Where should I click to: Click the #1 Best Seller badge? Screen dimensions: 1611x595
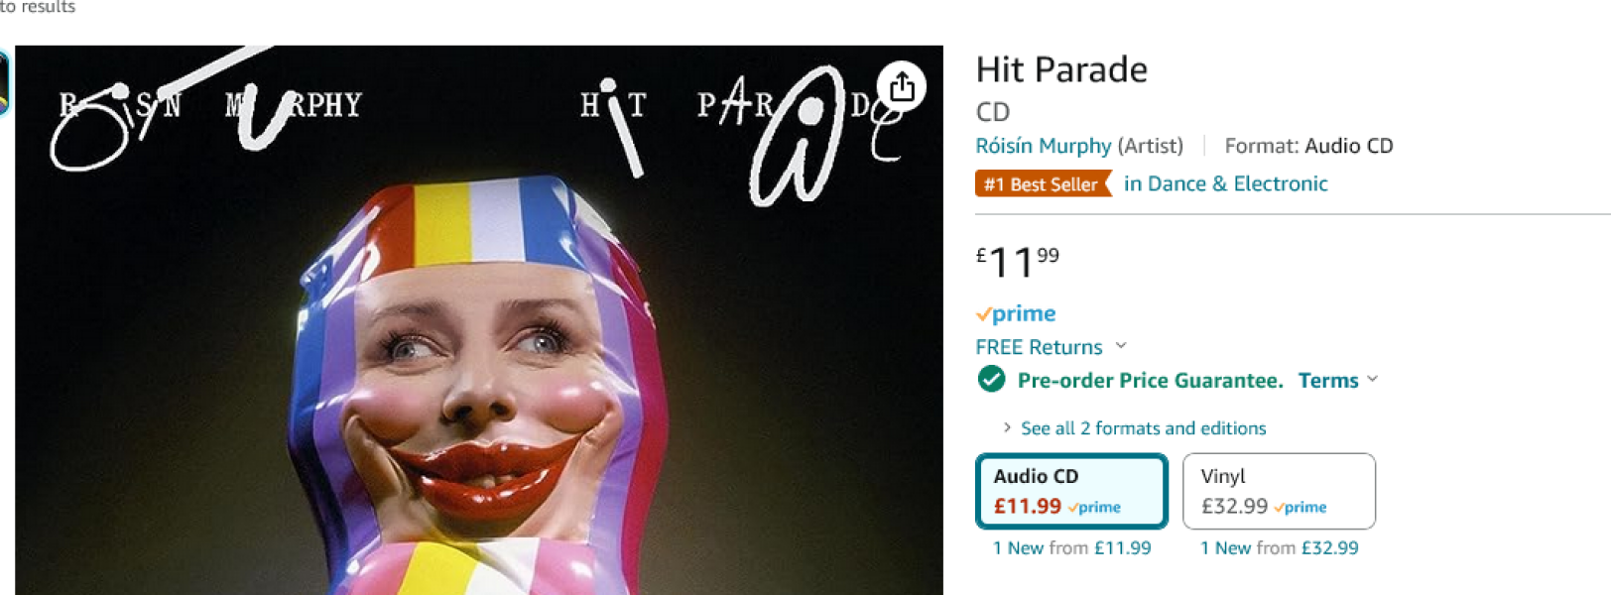[x=1043, y=183]
